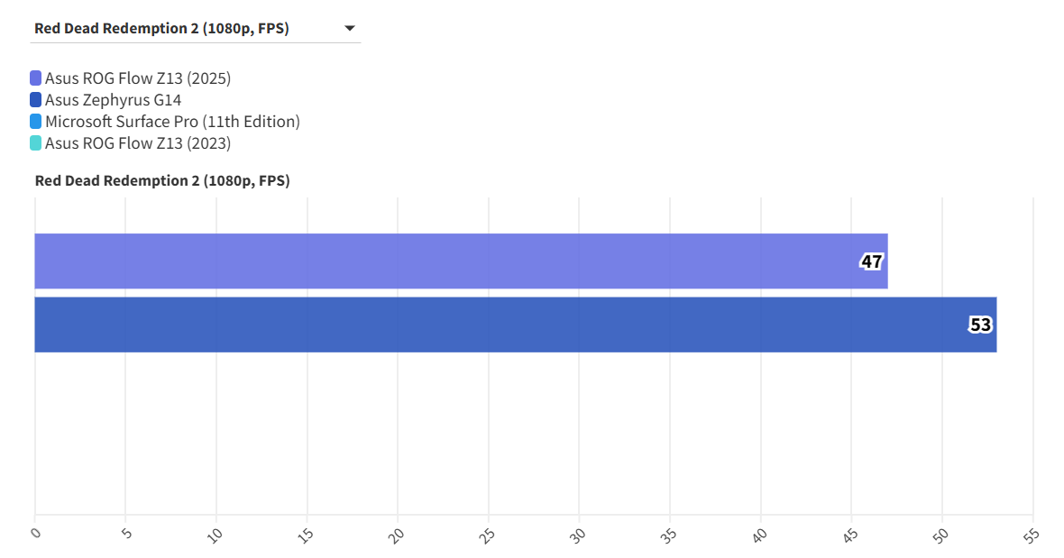This screenshot has width=1064, height=558.
Task: Click the 47 value label on the bar
Action: click(871, 261)
